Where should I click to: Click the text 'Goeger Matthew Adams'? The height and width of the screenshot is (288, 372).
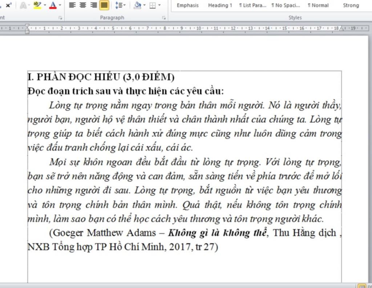pyautogui.click(x=104, y=233)
